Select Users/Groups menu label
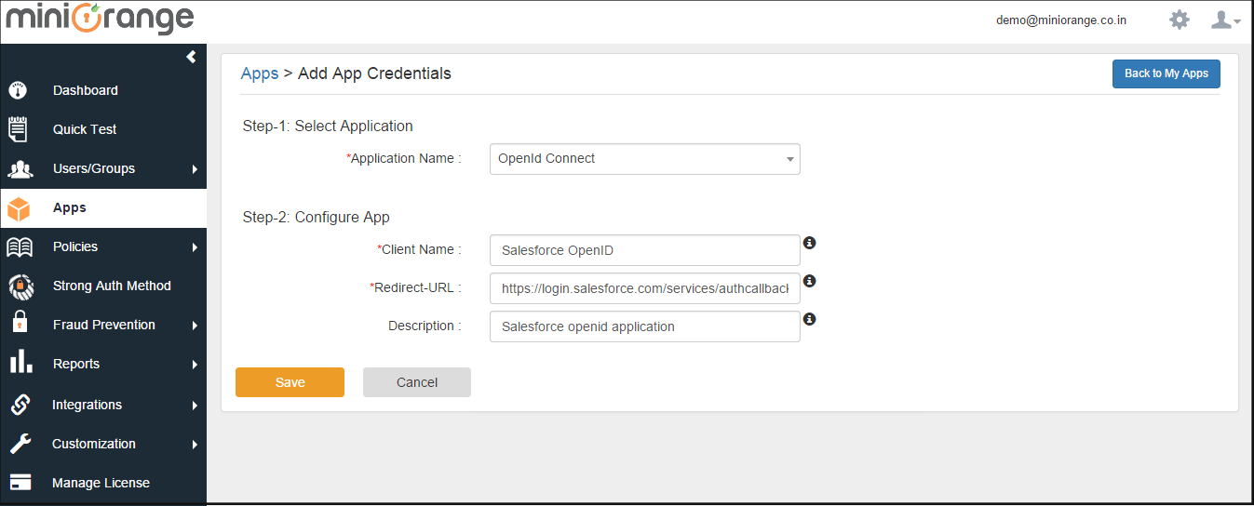Screen dimensions: 1254x506 94,168
